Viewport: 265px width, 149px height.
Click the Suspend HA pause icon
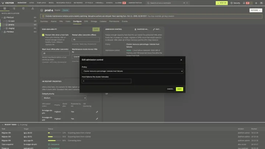click(x=135, y=29)
